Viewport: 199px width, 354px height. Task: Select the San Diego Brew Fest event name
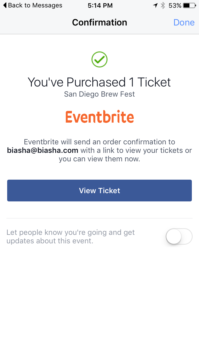[x=99, y=94]
